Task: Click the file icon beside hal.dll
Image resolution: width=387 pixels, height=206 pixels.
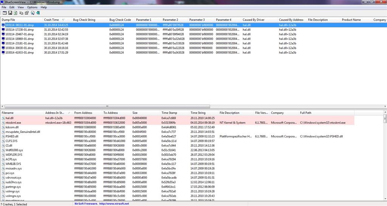Action: 3,118
